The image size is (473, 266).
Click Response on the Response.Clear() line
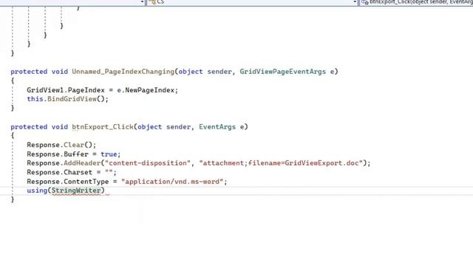[x=43, y=145]
